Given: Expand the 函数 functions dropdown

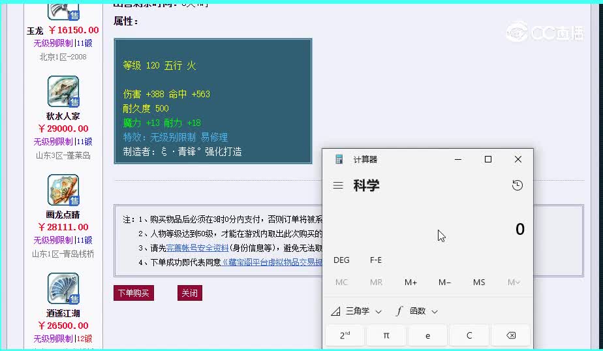Looking at the screenshot, I should (x=417, y=311).
